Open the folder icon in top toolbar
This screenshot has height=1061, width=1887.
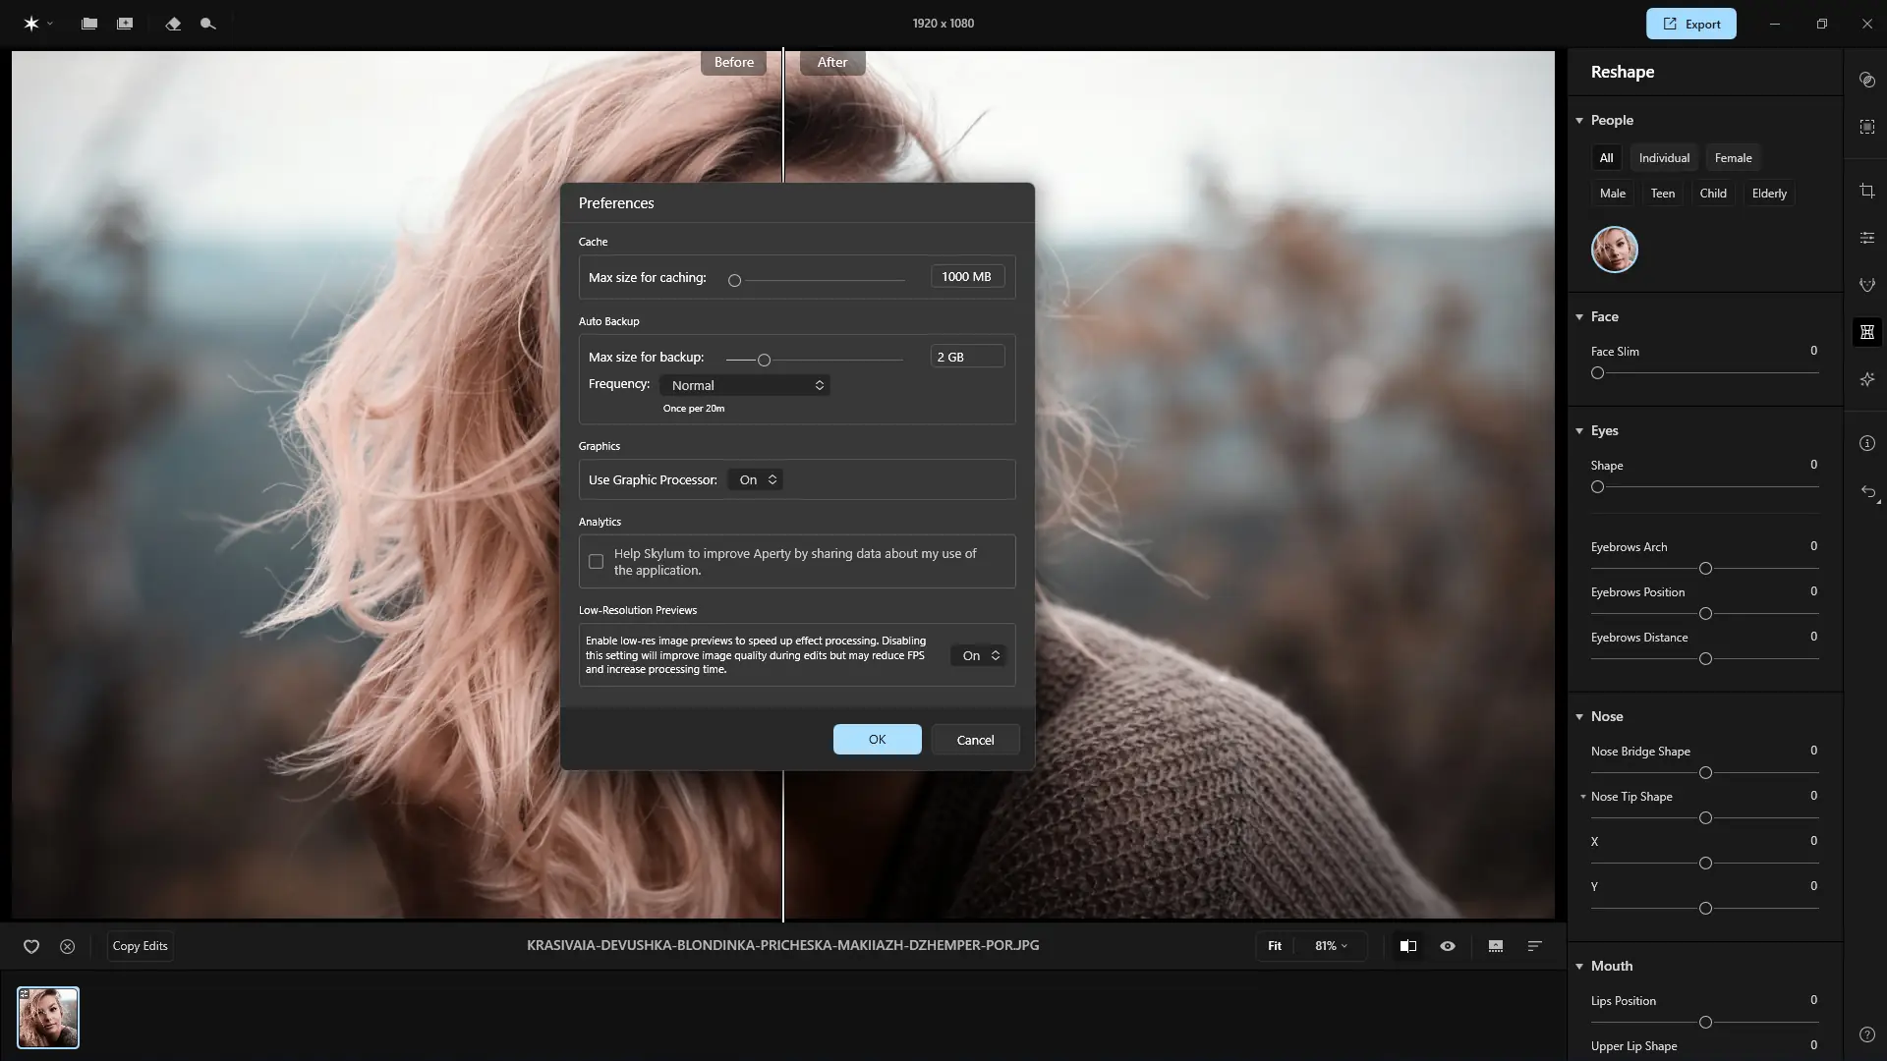click(89, 24)
